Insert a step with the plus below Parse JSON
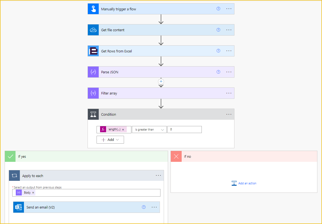The height and width of the screenshot is (224, 322). (161, 81)
